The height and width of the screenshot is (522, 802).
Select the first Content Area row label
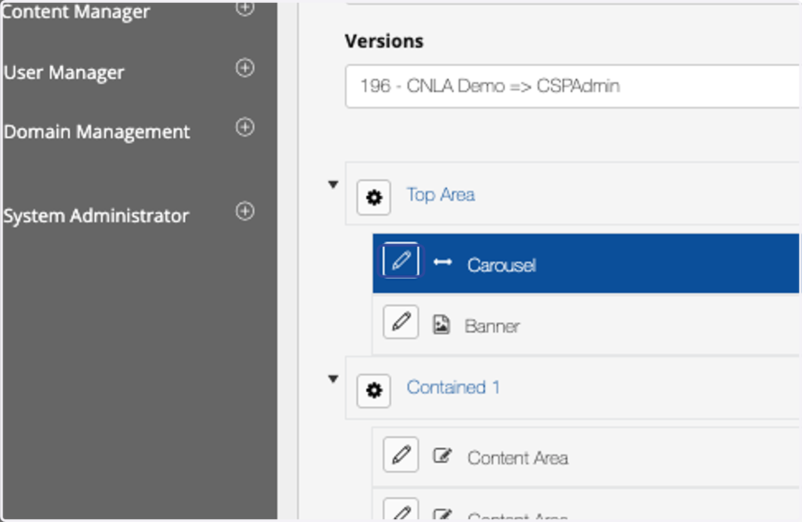click(518, 458)
